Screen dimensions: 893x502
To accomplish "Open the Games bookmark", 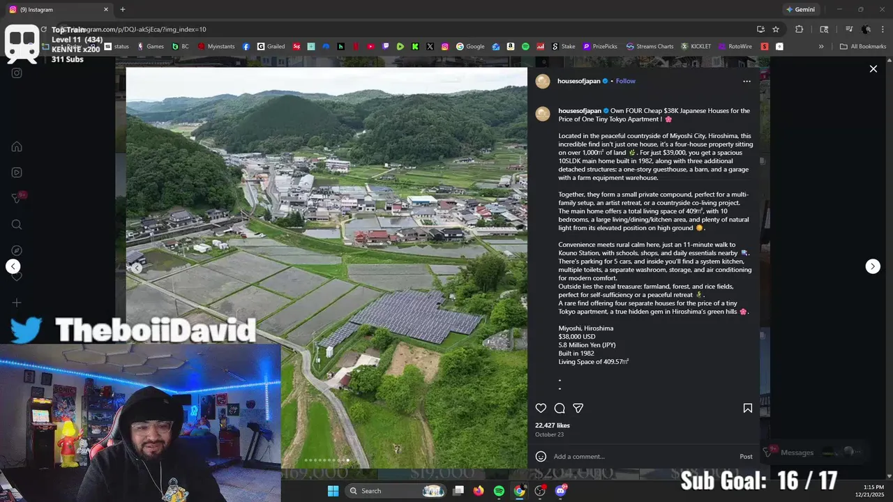I will [x=150, y=47].
